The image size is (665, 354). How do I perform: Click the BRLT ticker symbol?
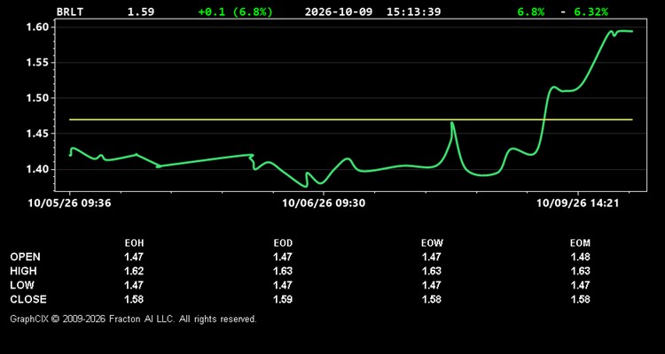[x=70, y=12]
